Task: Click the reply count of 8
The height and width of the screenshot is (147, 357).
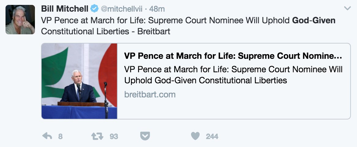Action: pos(60,137)
